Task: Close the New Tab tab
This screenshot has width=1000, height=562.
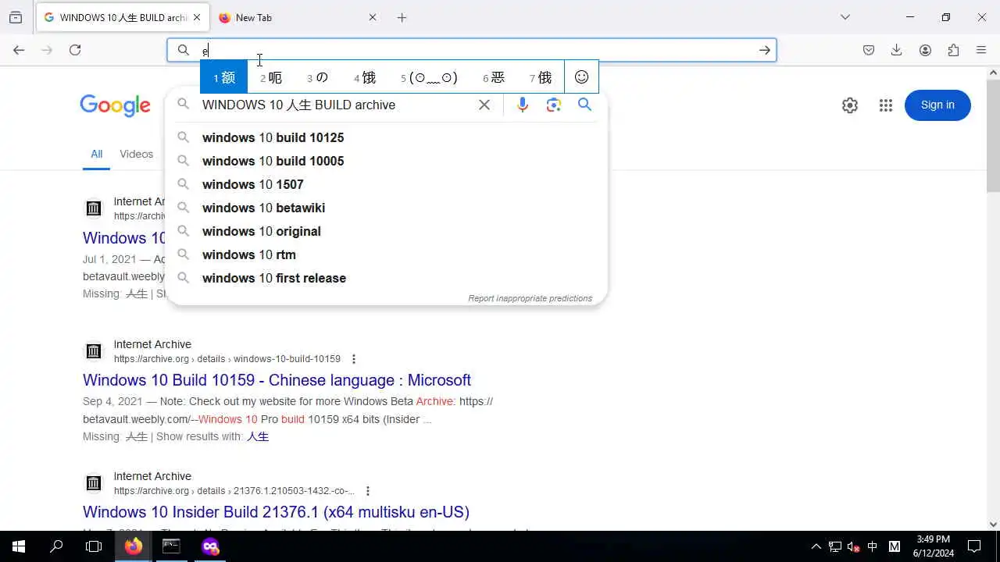Action: (372, 17)
